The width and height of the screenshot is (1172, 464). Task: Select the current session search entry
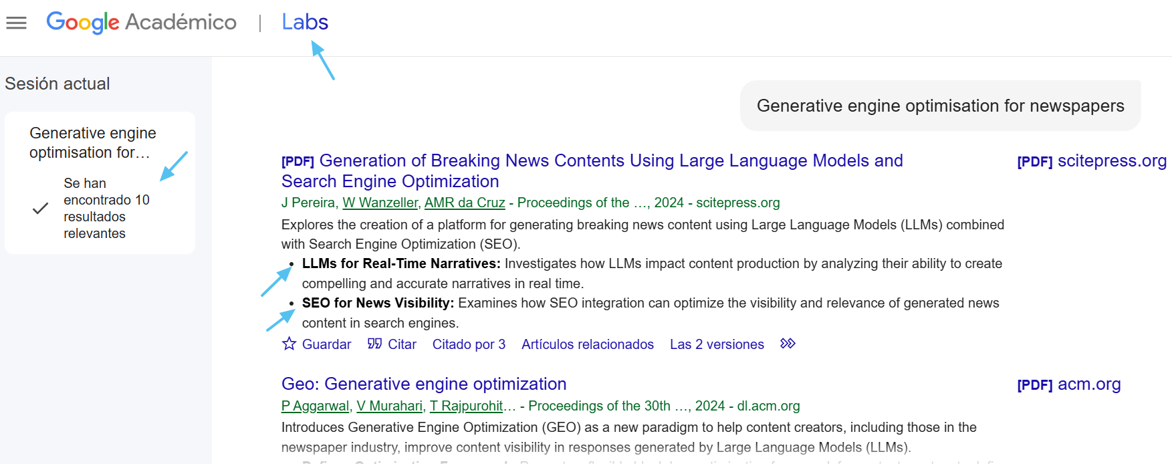click(x=92, y=142)
